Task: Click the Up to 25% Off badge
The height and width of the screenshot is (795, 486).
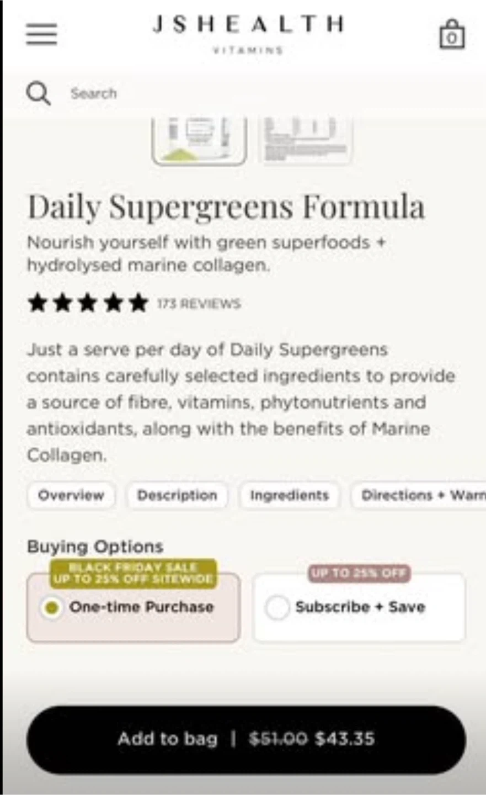Action: coord(359,573)
